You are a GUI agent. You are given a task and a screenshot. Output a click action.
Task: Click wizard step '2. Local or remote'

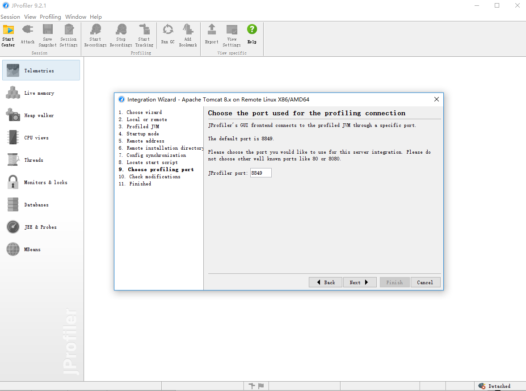(x=143, y=119)
